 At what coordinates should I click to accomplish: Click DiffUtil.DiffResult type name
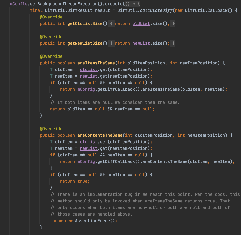69,10
